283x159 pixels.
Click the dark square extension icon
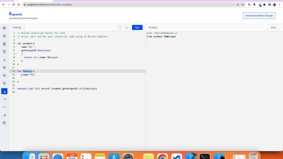point(254,4)
